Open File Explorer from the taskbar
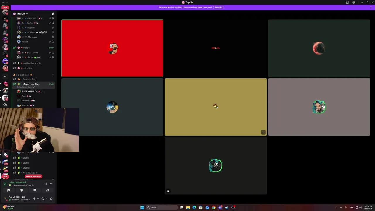 188,207
